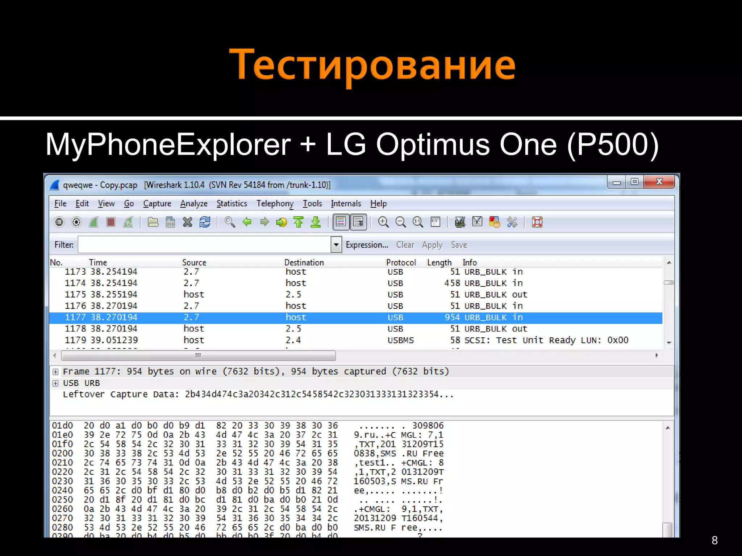Go to packet number icon
Viewport: 742px width, 556px height.
click(x=282, y=222)
